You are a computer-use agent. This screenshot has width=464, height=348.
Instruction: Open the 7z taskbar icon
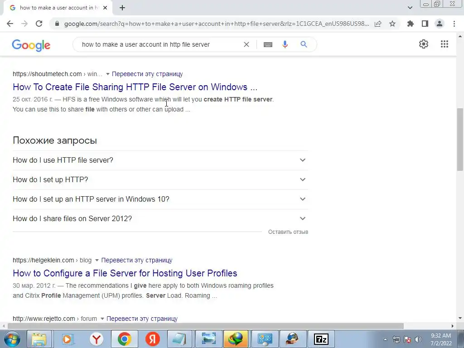click(321, 339)
